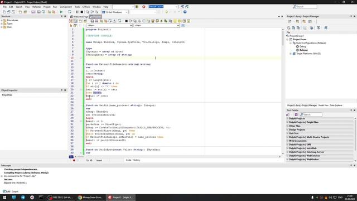Switch to the Welcome Page tab
This screenshot has height=201, width=357.
coord(79,17)
